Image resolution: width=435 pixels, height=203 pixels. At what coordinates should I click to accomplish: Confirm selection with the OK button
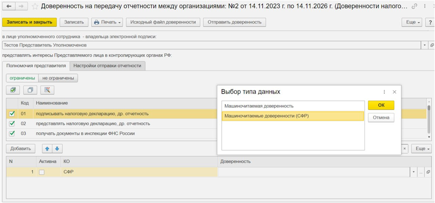(x=381, y=105)
